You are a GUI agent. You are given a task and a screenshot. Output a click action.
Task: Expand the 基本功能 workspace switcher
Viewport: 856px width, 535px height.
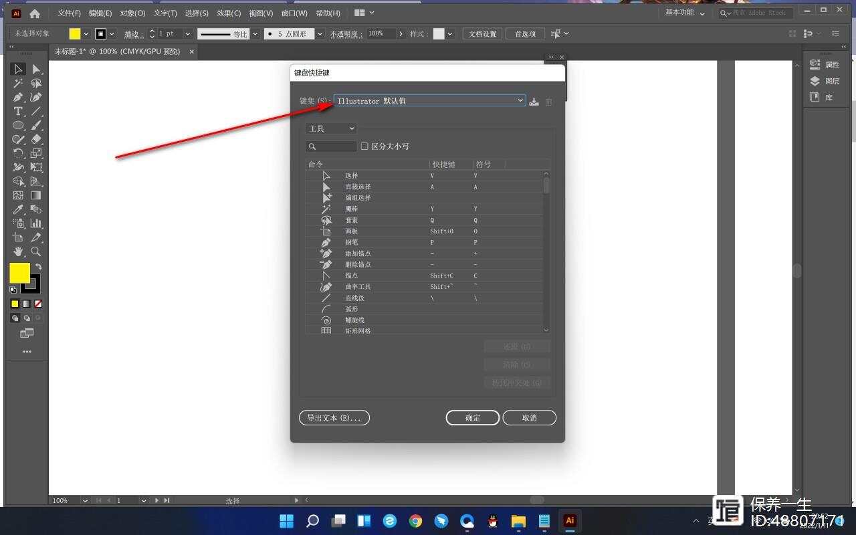pos(685,13)
